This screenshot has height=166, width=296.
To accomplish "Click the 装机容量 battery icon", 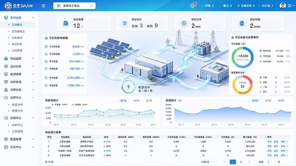I will tap(242, 23).
